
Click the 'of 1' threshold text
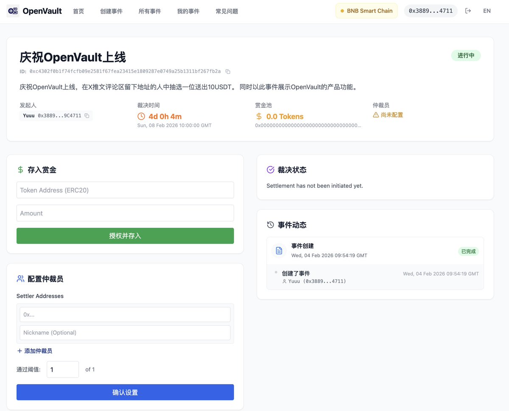pos(90,369)
